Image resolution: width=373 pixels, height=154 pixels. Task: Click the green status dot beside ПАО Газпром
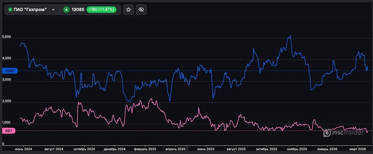(10, 10)
